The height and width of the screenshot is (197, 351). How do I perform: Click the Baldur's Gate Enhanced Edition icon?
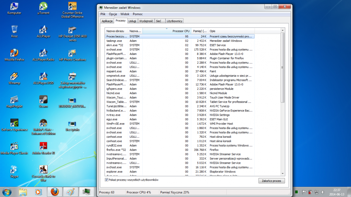tap(43, 127)
